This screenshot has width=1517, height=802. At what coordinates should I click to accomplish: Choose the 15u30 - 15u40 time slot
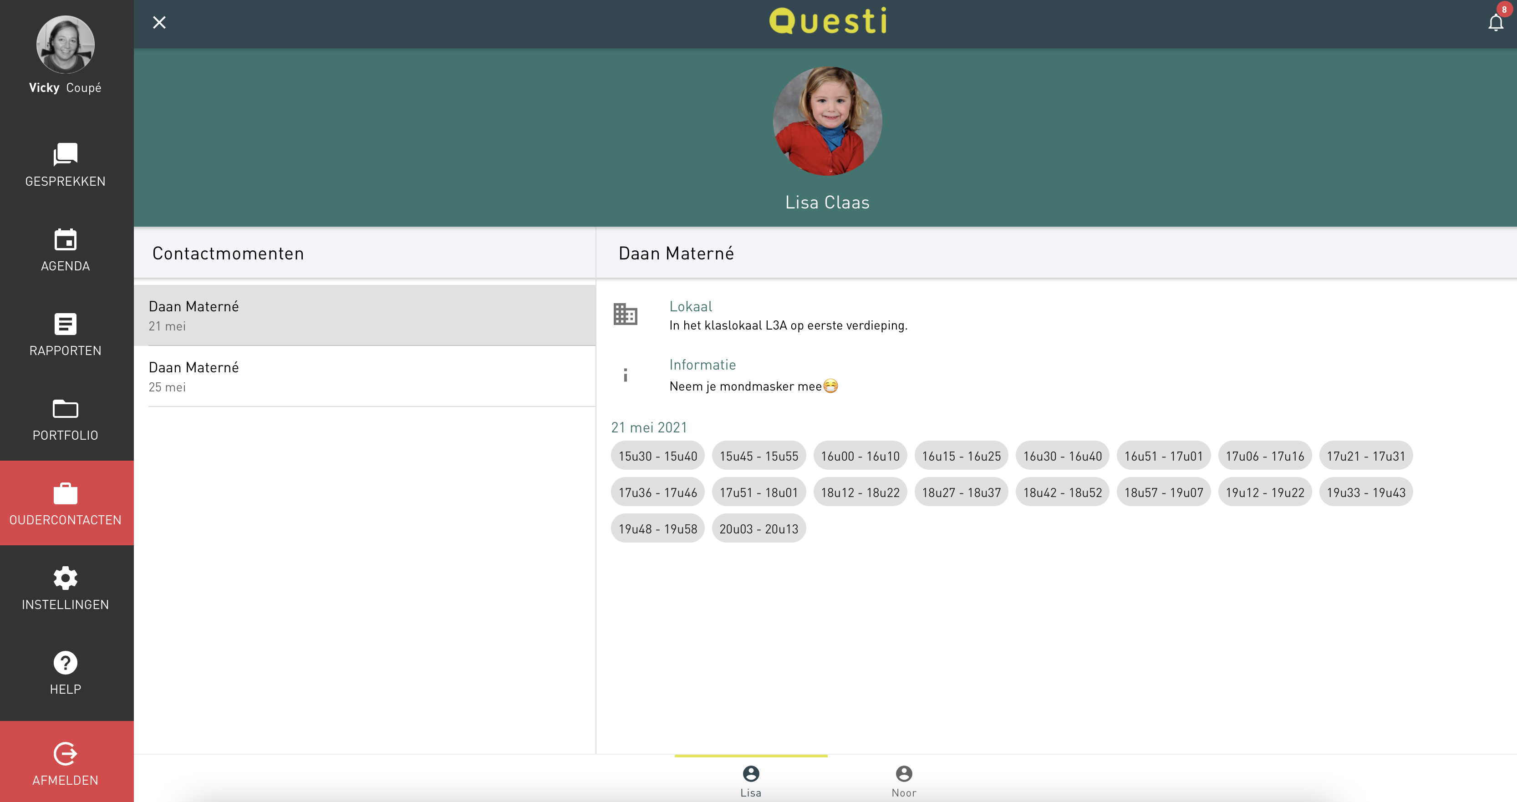coord(658,456)
